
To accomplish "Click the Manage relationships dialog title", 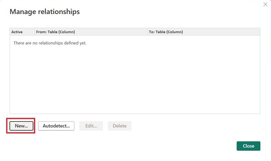I will (45, 12).
